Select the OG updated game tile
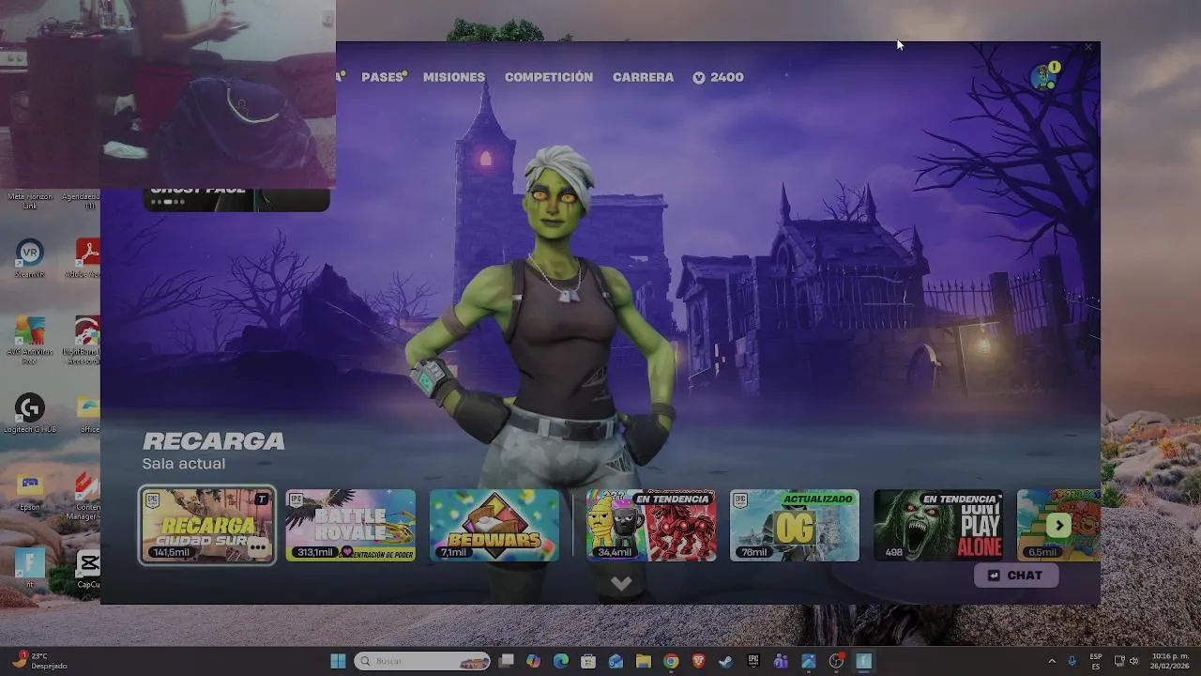The width and height of the screenshot is (1201, 676). [795, 525]
